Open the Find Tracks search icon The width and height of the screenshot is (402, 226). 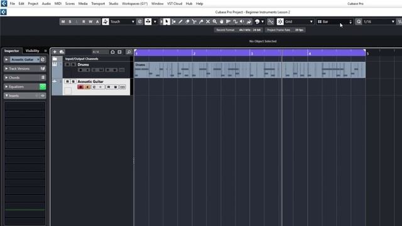coord(129,52)
